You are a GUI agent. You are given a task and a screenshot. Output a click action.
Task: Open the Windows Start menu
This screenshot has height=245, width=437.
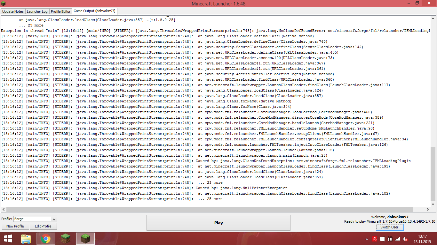coord(8,239)
